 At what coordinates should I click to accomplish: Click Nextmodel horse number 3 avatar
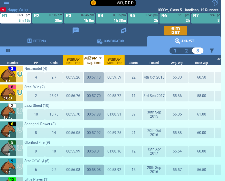pyautogui.click(x=8, y=74)
